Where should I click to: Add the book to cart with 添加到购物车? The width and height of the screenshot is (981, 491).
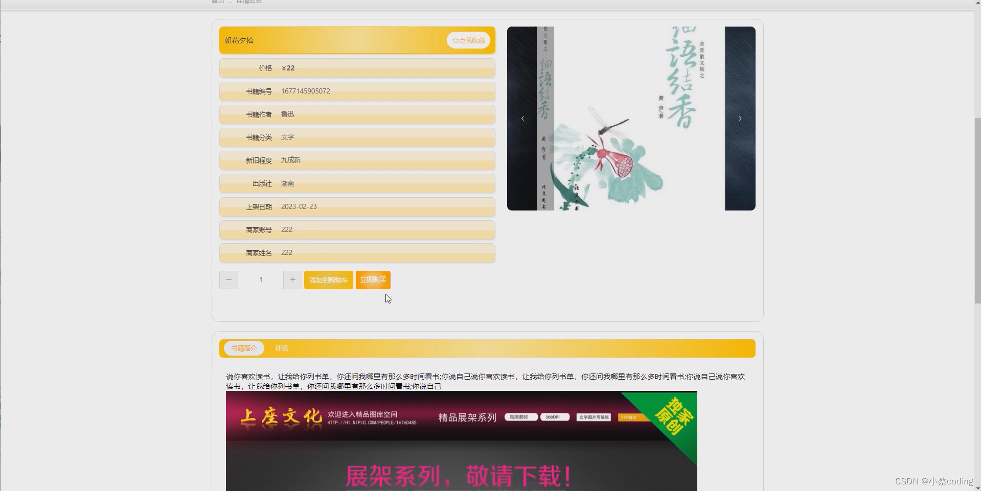coord(329,280)
